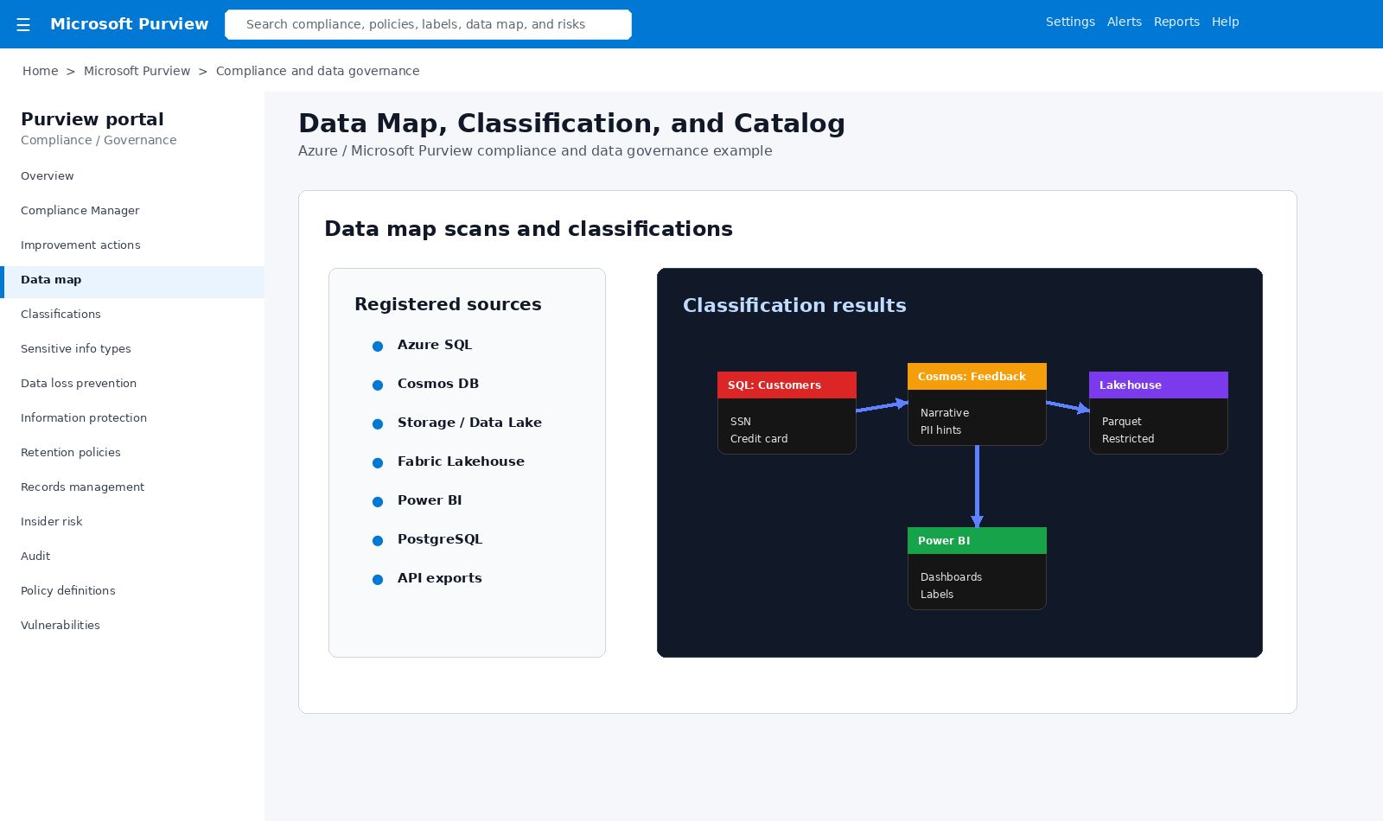Image resolution: width=1383 pixels, height=821 pixels.
Task: Click Labels in the Power BI node
Action: coord(937,595)
